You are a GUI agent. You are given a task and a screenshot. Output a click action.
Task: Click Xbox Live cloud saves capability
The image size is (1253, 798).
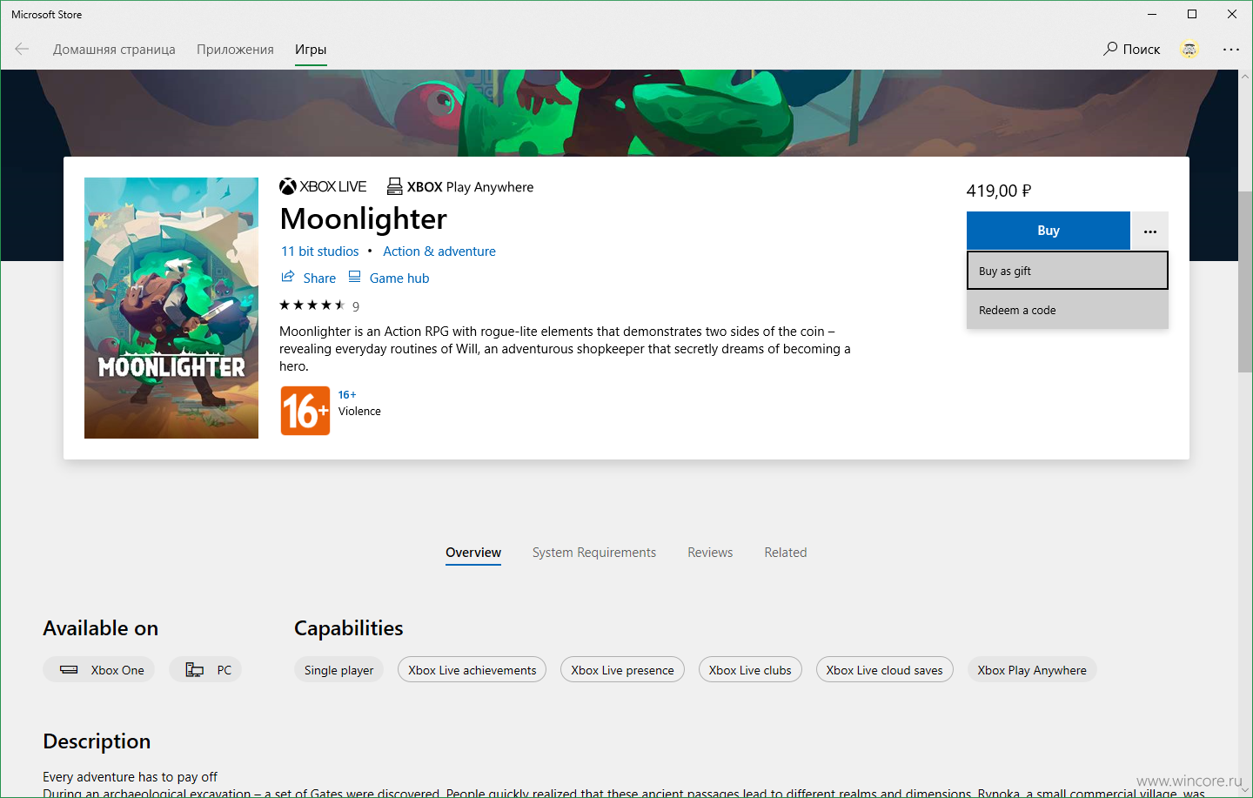click(884, 670)
